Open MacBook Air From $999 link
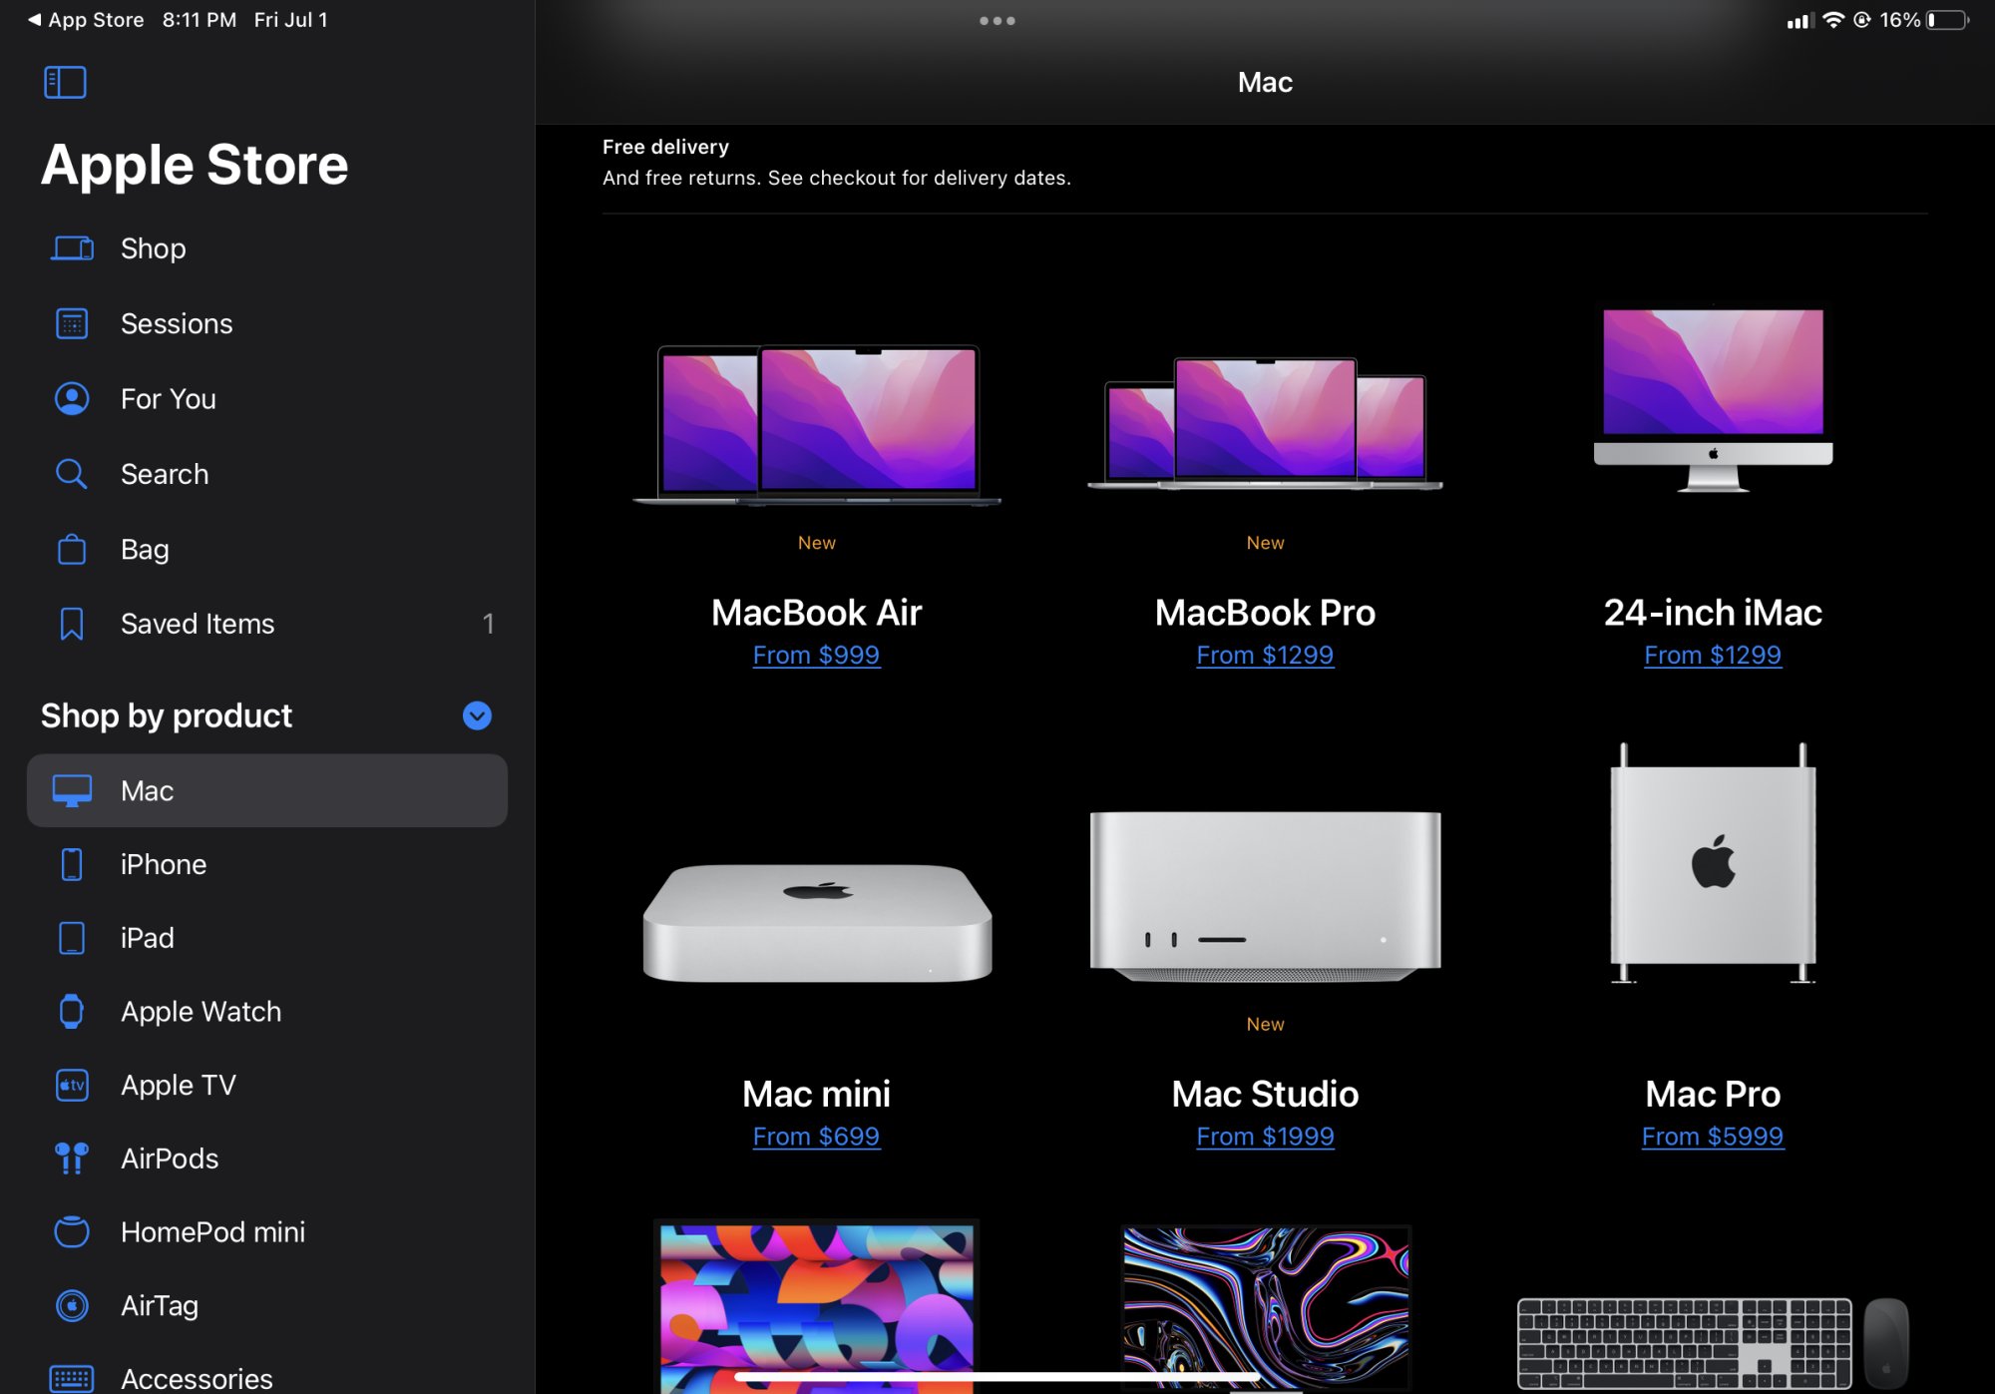The image size is (1995, 1394). click(816, 656)
